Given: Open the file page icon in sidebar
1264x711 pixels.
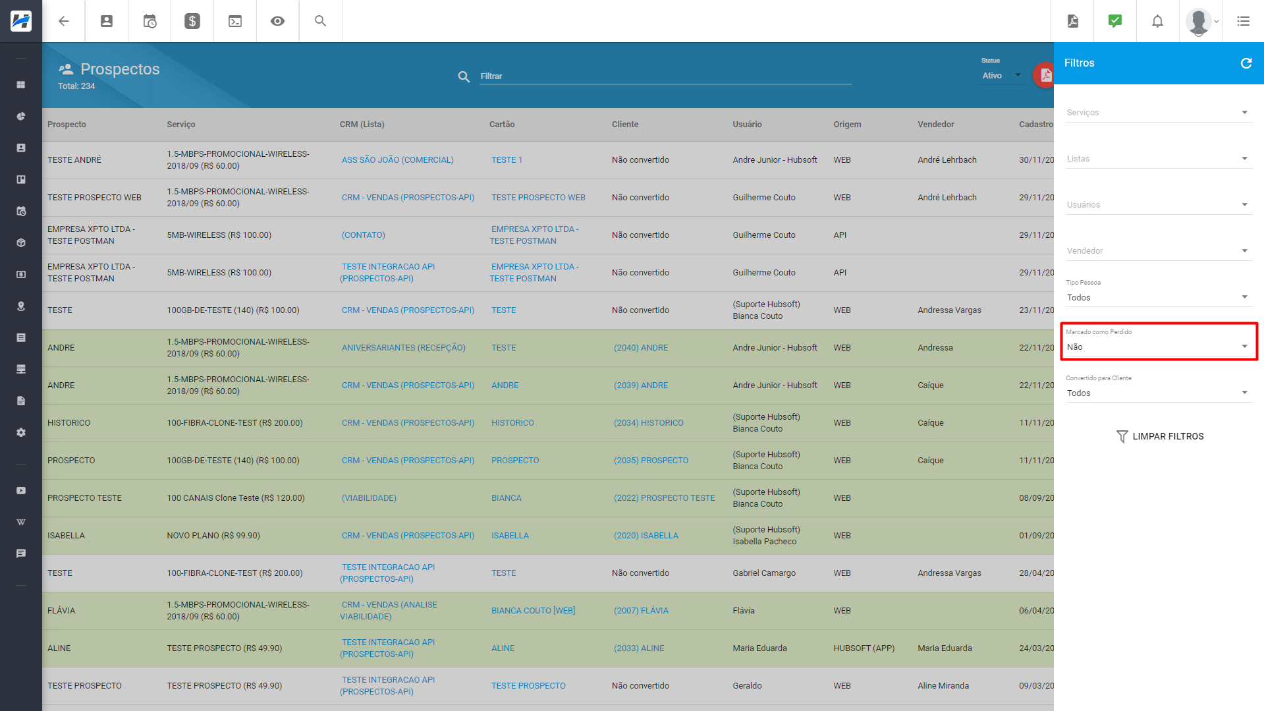Looking at the screenshot, I should pyautogui.click(x=21, y=401).
